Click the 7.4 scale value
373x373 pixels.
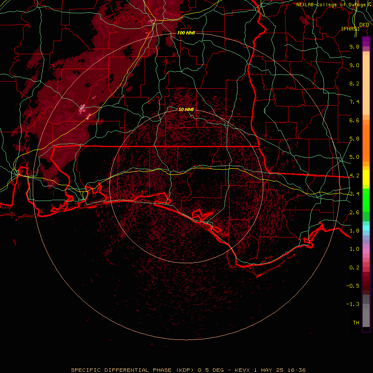(354, 102)
